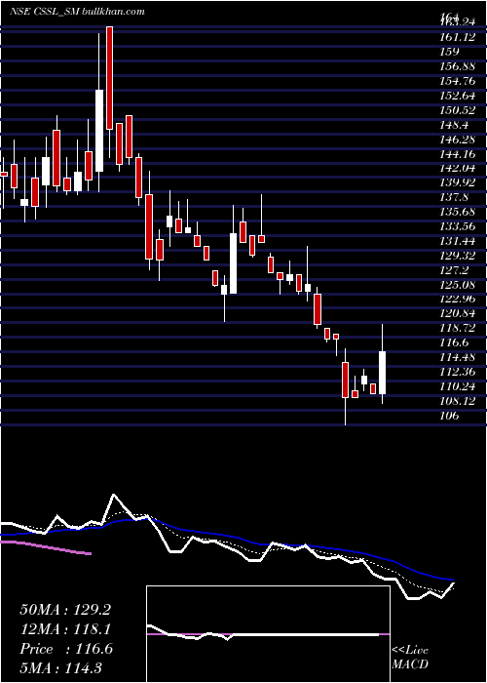
Task: Click the 112.36 price axis label
Action: 458,372
